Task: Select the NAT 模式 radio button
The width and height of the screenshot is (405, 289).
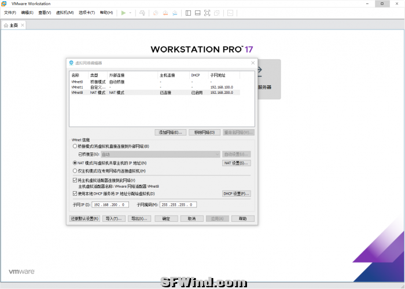Action: coord(75,163)
